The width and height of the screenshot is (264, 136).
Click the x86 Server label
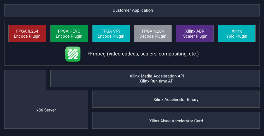[46, 110]
